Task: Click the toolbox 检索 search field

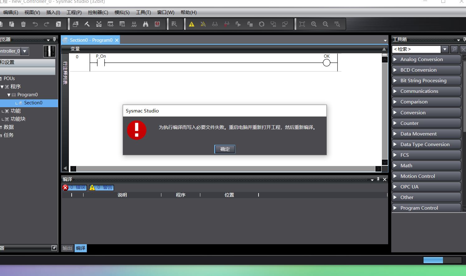Action: [x=416, y=49]
